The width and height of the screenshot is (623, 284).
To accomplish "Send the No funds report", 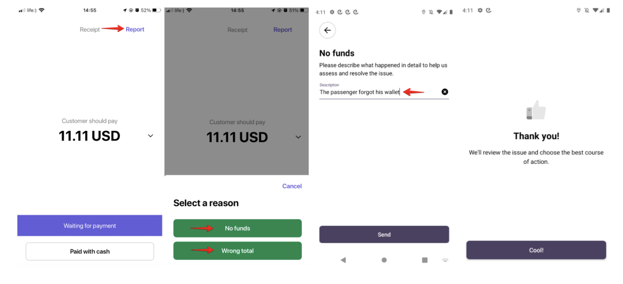I will tap(384, 234).
